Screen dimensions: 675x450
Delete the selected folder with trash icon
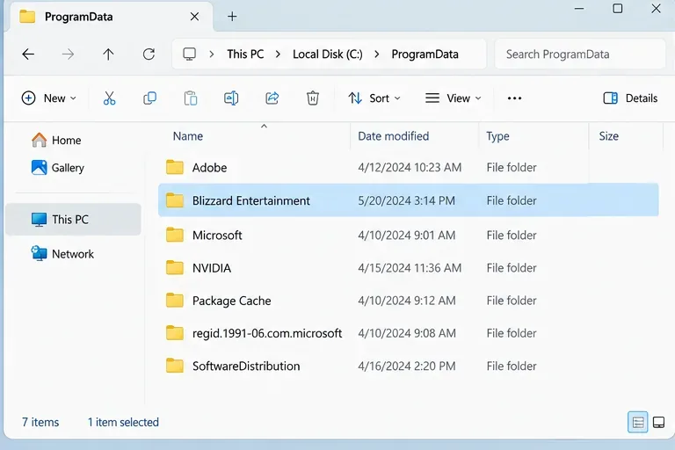coord(313,98)
